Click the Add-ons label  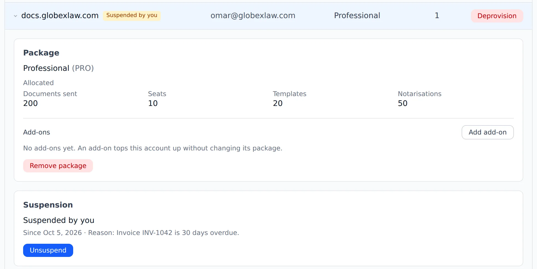[x=37, y=132]
